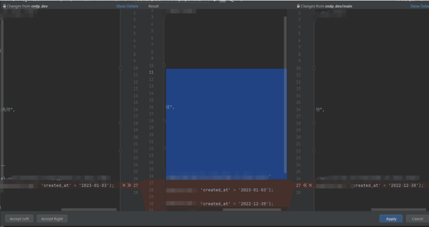Click the Result pane label
The height and width of the screenshot is (227, 429).
(153, 6)
